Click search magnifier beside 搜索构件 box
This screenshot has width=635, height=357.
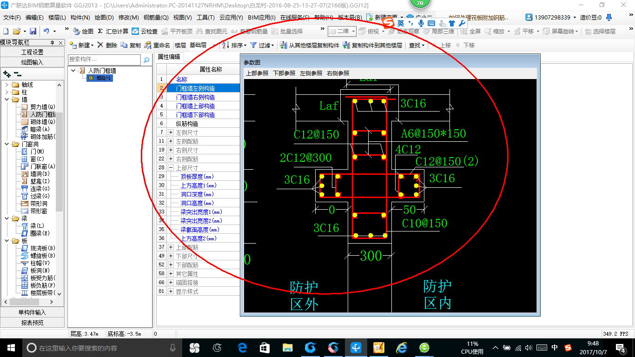(x=146, y=60)
